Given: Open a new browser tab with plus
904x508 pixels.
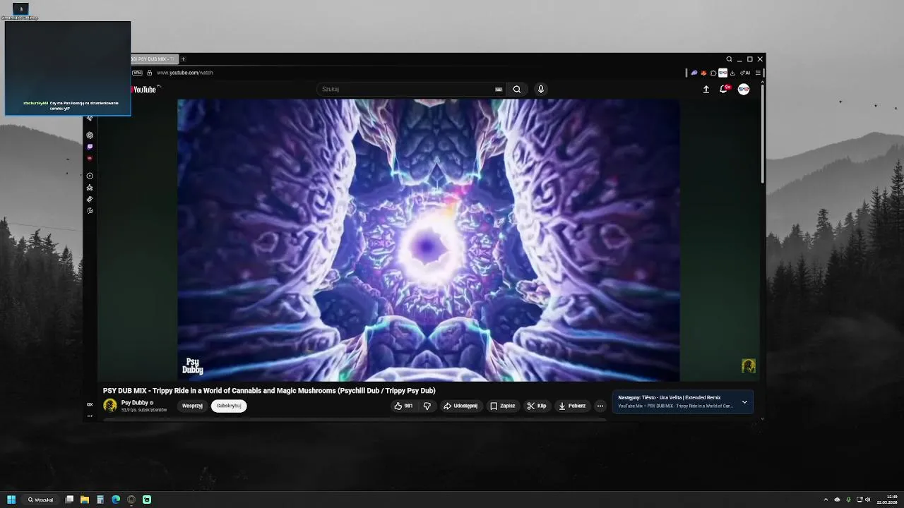Looking at the screenshot, I should [183, 59].
